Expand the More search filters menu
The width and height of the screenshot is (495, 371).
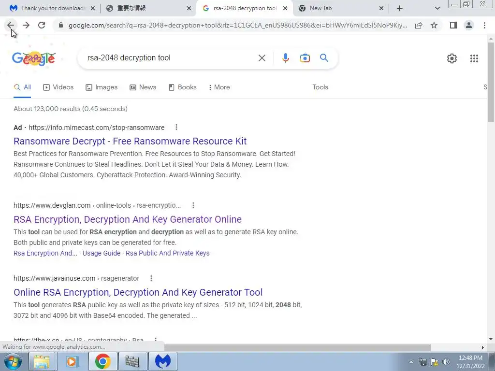point(219,87)
